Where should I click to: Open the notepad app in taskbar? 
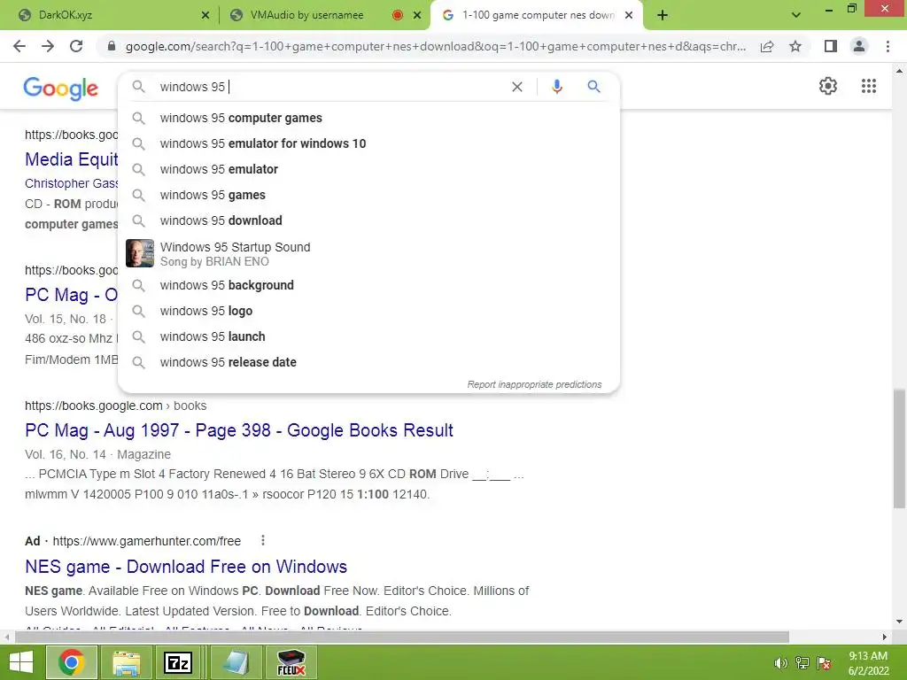pyautogui.click(x=234, y=662)
